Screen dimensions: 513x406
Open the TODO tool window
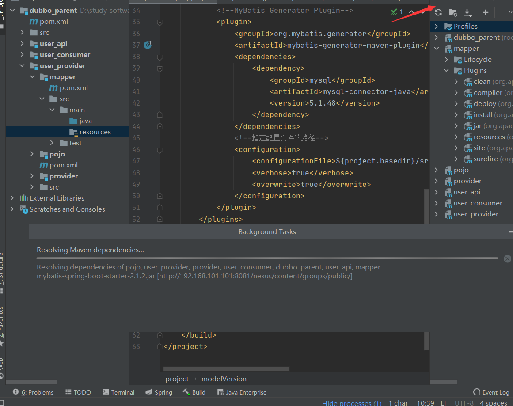[78, 392]
